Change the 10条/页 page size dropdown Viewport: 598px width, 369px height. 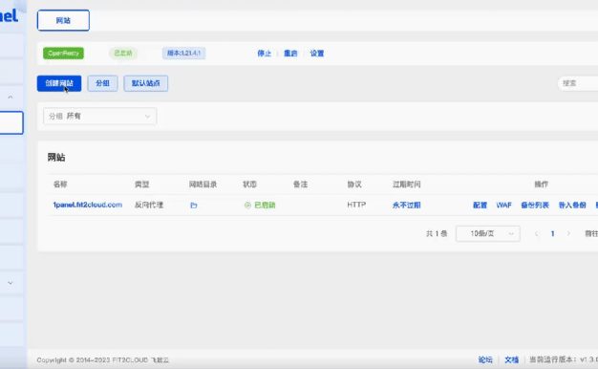(x=488, y=233)
